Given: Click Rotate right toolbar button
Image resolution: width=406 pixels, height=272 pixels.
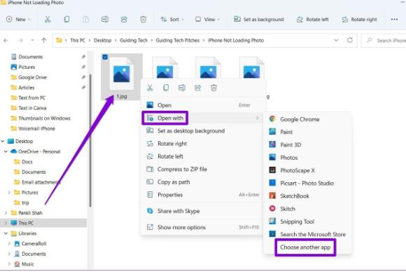Looking at the screenshot, I should point(359,20).
